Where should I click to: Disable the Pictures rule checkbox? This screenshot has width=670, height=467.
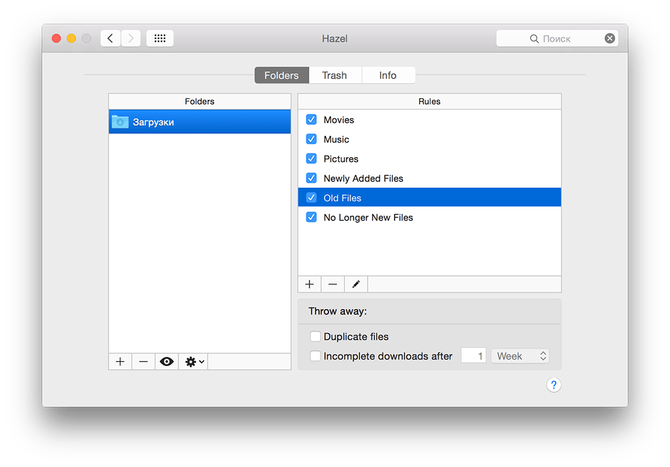[311, 158]
